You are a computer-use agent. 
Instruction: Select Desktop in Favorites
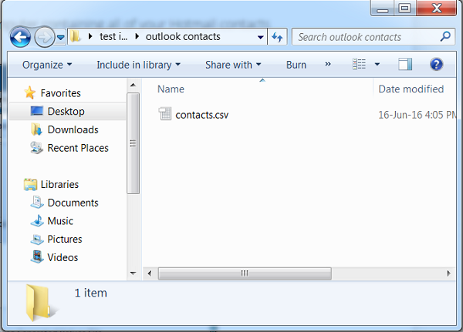tap(66, 112)
